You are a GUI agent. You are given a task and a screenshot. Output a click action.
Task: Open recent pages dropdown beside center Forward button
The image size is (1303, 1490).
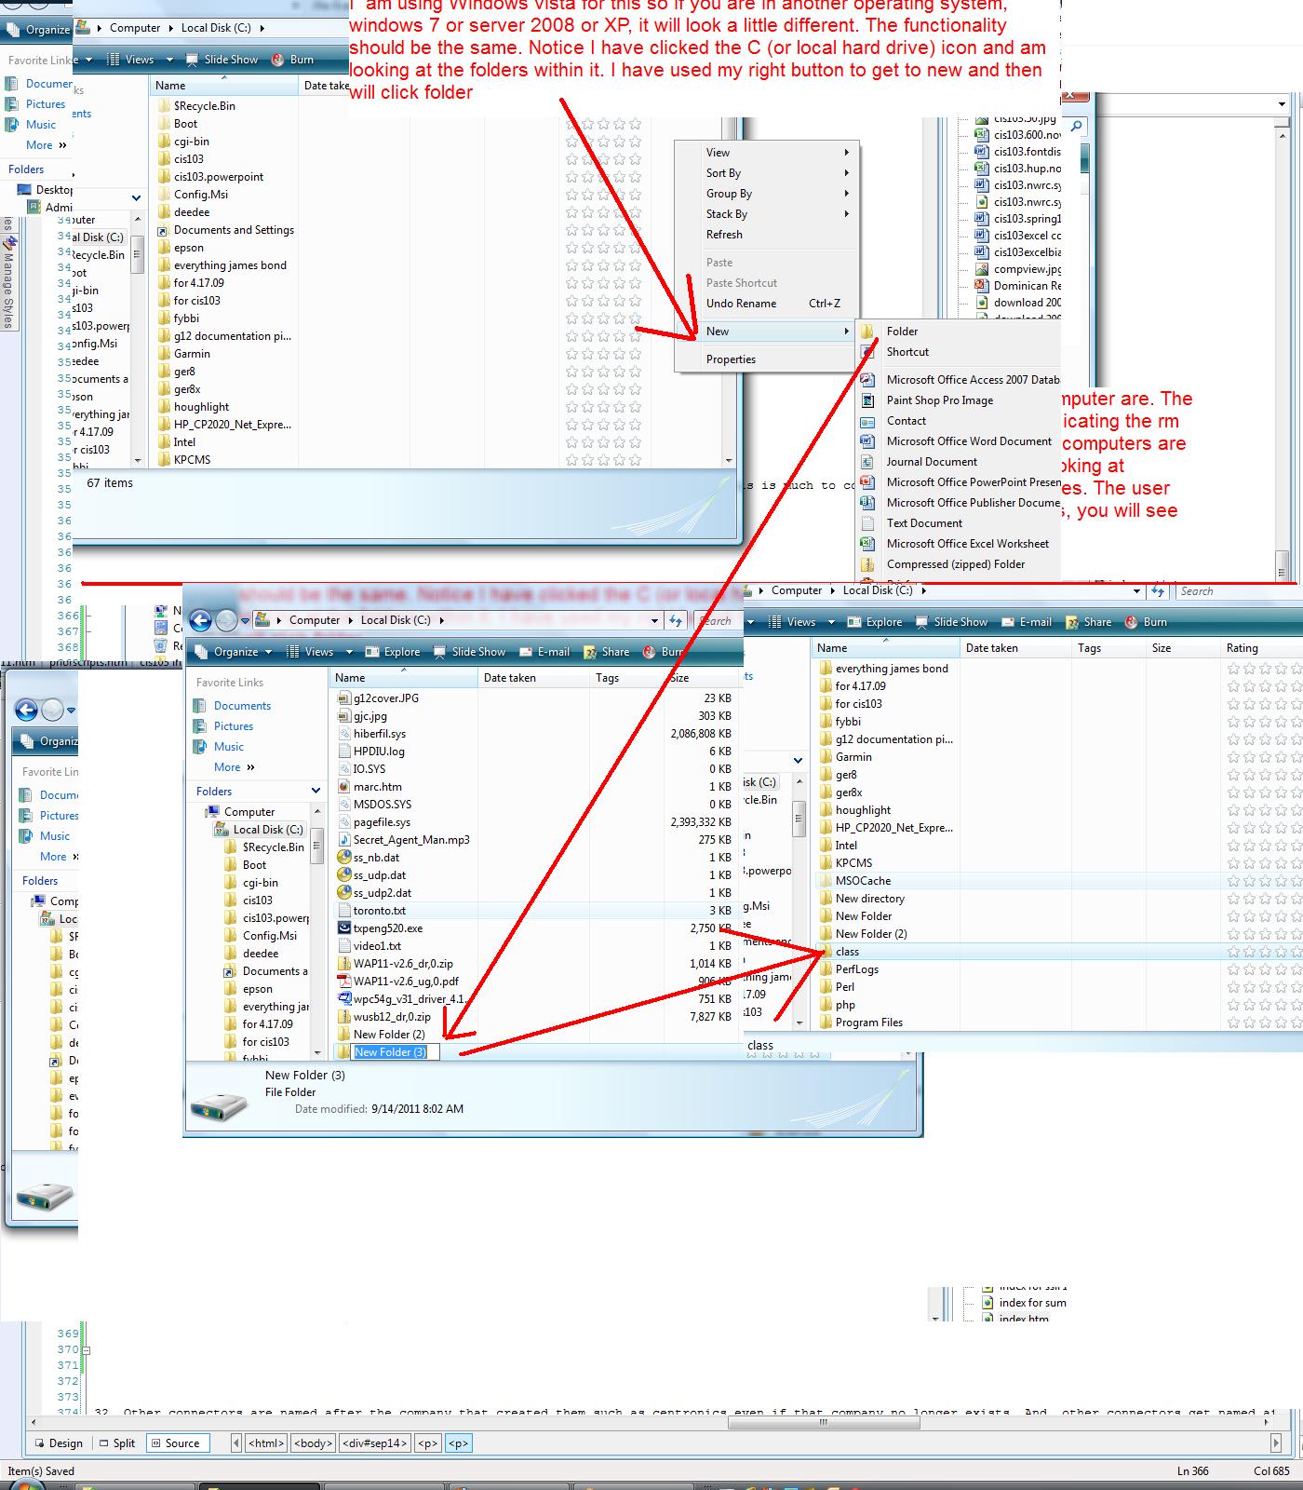point(245,620)
